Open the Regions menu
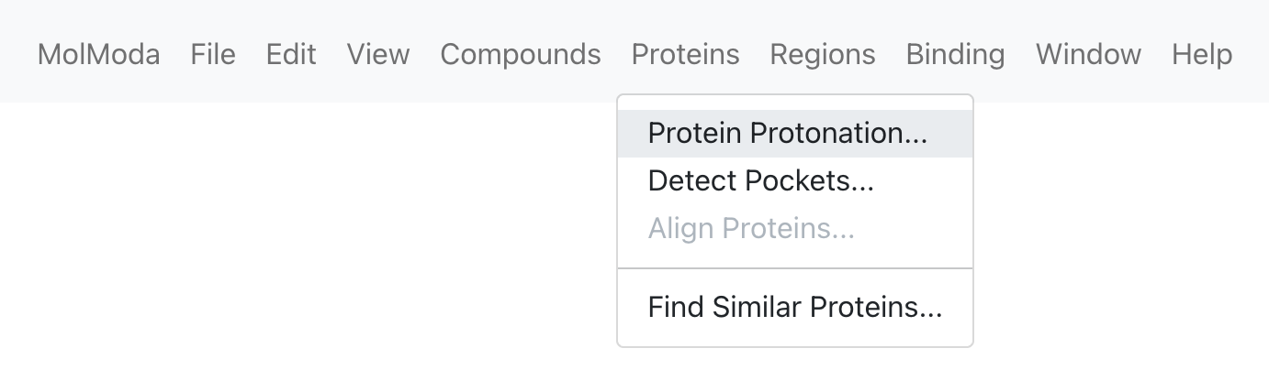This screenshot has width=1269, height=370. click(823, 54)
